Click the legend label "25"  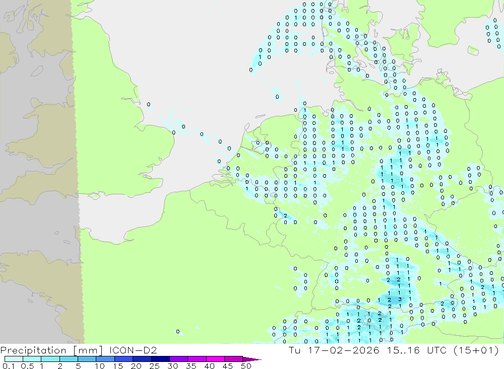(x=154, y=366)
